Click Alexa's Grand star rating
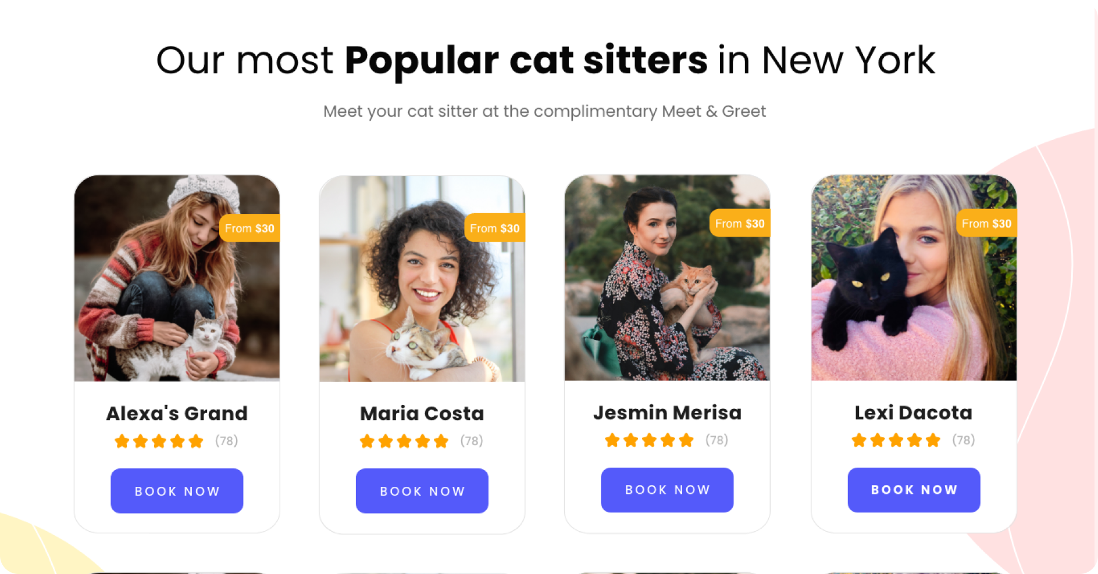This screenshot has width=1098, height=574. click(159, 441)
